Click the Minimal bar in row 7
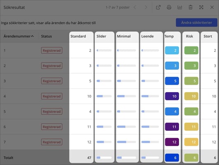The image size is (219, 165). [x=126, y=142]
